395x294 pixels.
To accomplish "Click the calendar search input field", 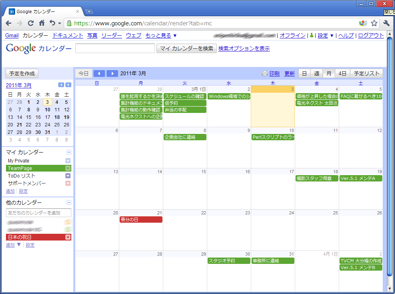I will click(115, 48).
